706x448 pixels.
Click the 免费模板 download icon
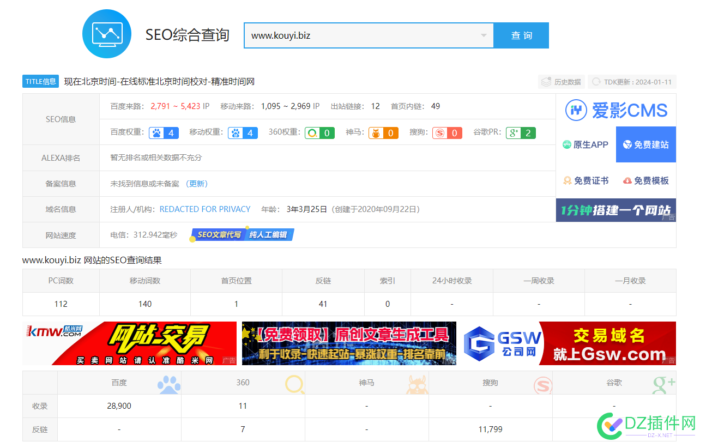pyautogui.click(x=627, y=180)
